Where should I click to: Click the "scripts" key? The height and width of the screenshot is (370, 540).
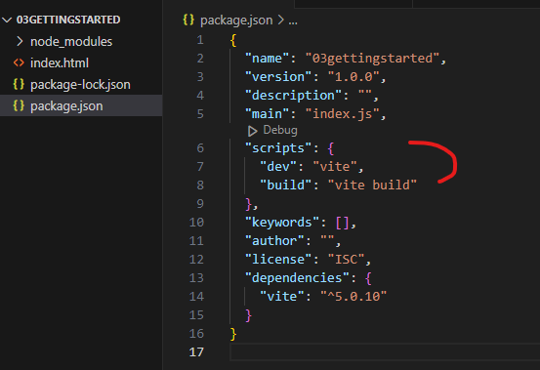(x=278, y=148)
